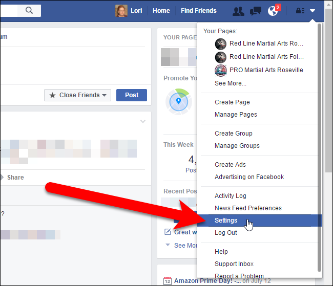Expand the post options chevron
The height and width of the screenshot is (286, 333).
pos(143,121)
